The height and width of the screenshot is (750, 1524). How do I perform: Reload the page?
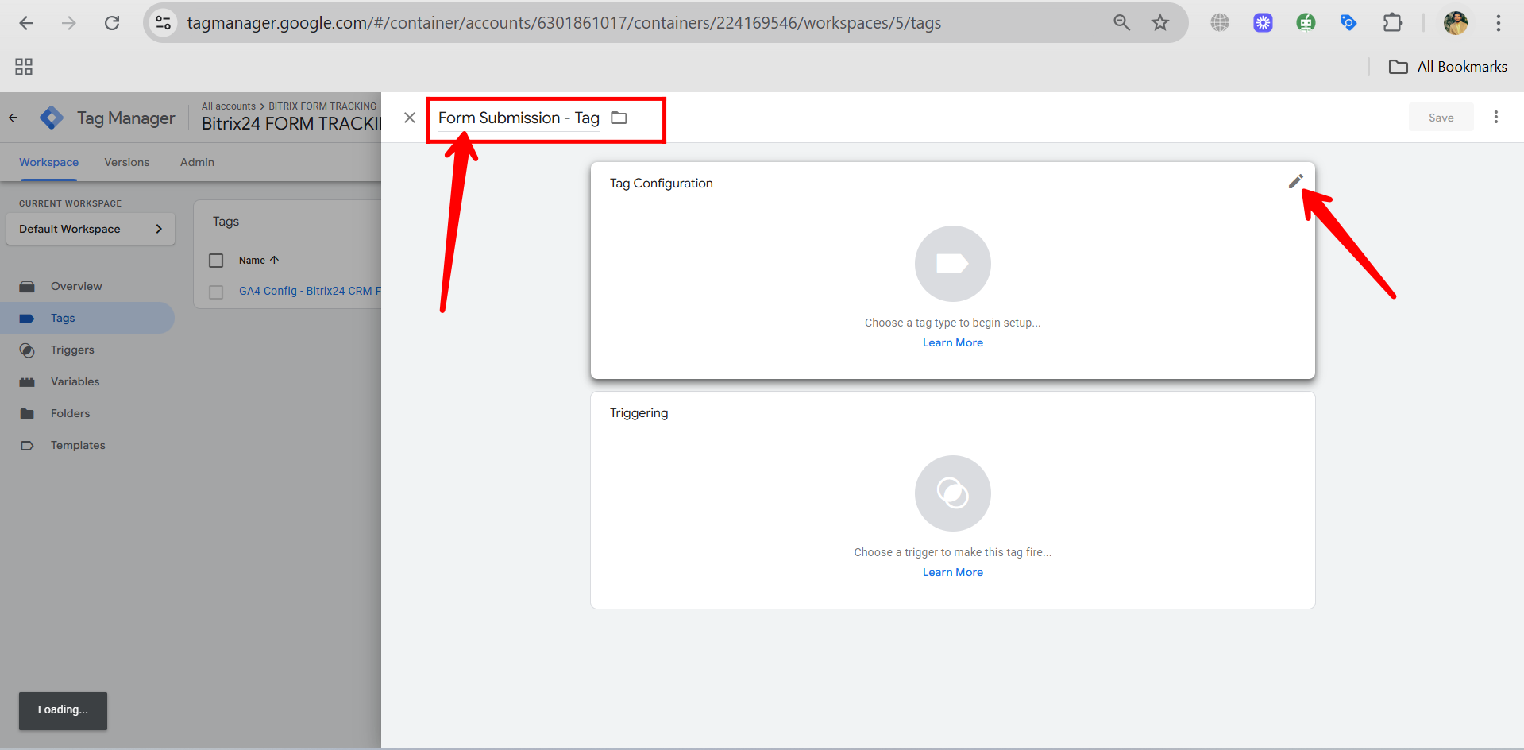pyautogui.click(x=112, y=23)
